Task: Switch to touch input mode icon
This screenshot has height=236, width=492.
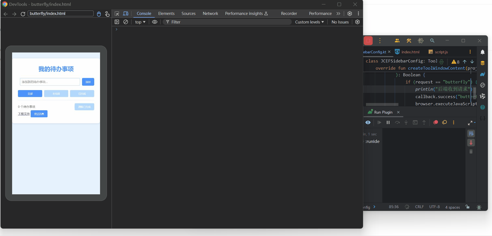Action: (x=107, y=14)
